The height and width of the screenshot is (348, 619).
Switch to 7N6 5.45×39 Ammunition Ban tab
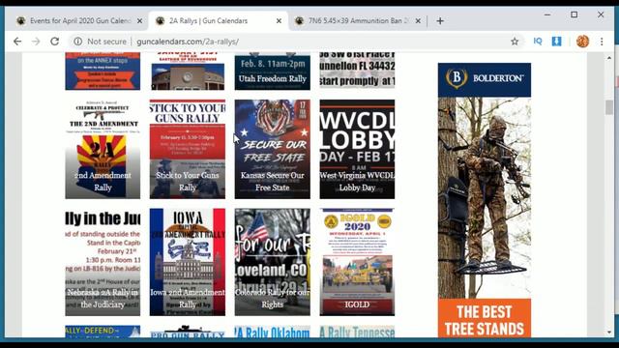(357, 21)
